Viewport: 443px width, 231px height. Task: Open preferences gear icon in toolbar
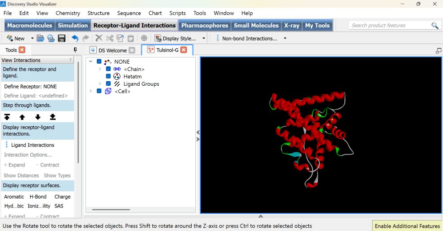point(144,38)
